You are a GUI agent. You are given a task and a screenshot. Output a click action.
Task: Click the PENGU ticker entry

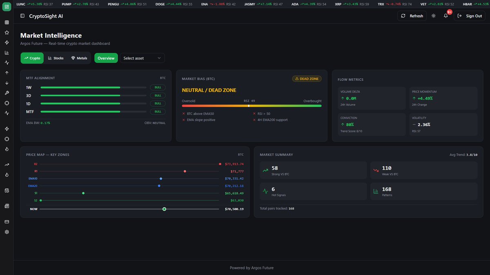click(127, 4)
